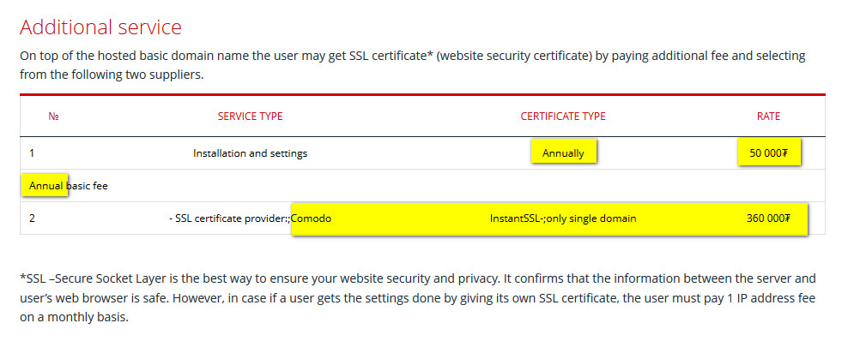The width and height of the screenshot is (860, 341).
Task: Click the highlighted 'Annually' cell
Action: tap(563, 152)
